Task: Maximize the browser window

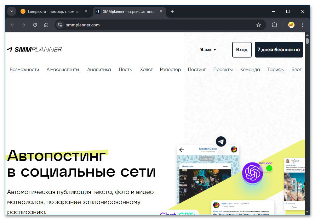Action: click(x=288, y=11)
